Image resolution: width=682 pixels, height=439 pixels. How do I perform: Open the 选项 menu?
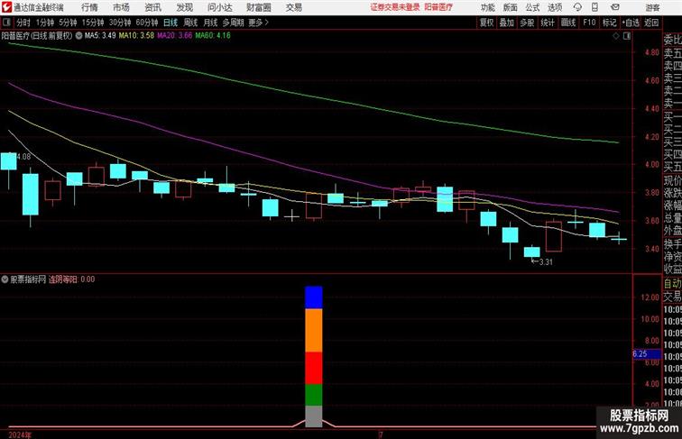tap(555, 7)
